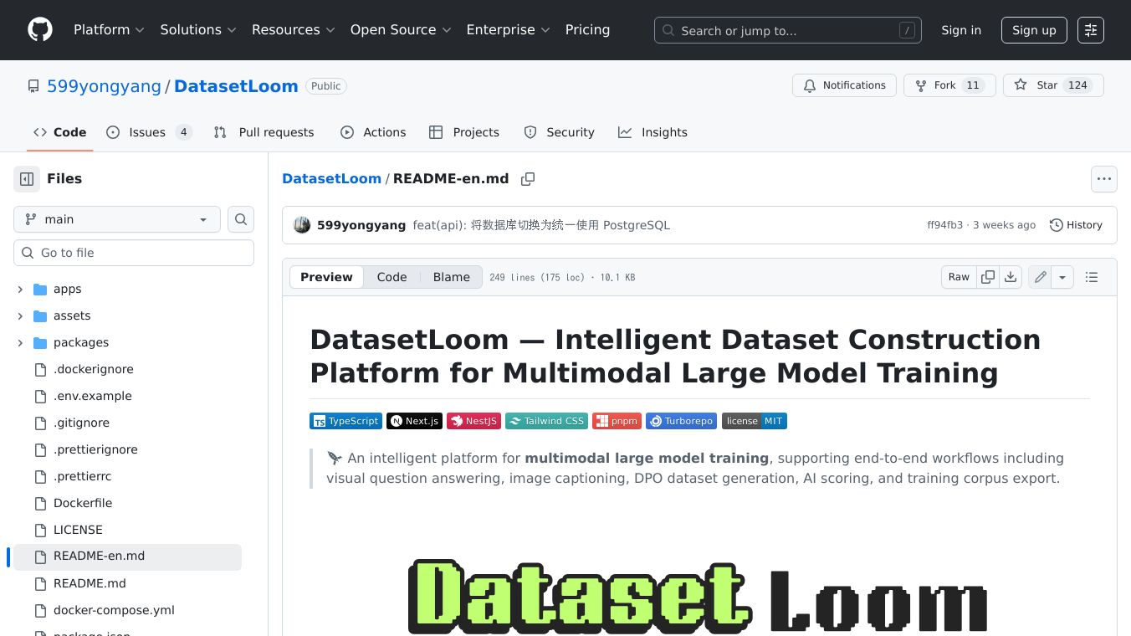Open the DatasetLoom repository title link
Viewport: 1131px width, 636px height.
coord(236,86)
